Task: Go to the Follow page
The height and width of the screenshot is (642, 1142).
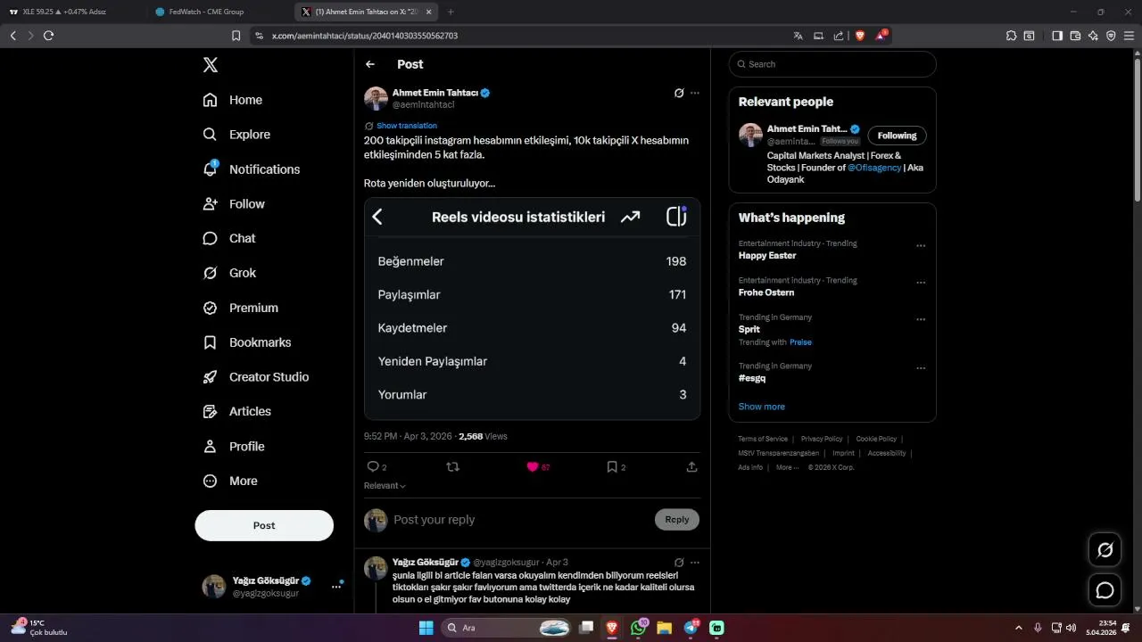Action: point(234,204)
